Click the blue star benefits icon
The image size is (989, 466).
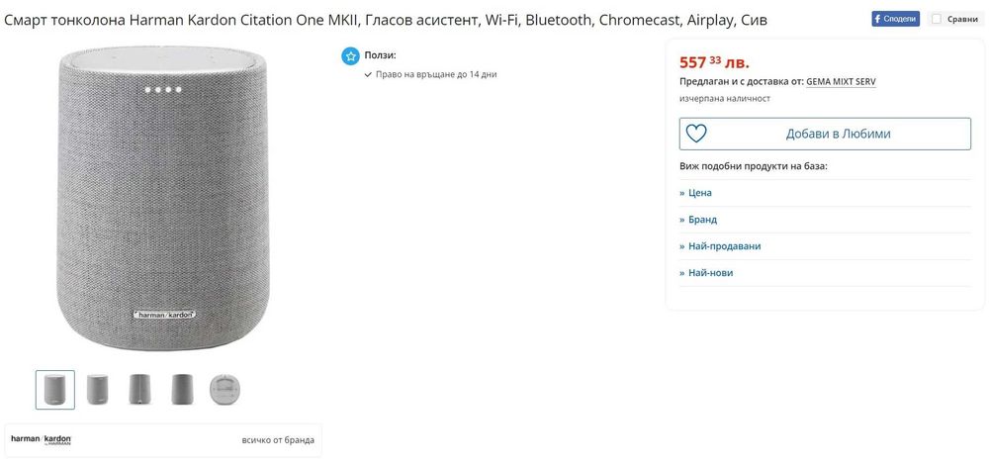pyautogui.click(x=350, y=56)
